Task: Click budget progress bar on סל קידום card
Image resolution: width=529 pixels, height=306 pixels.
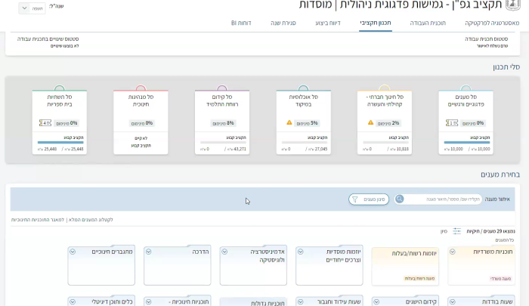Action: pos(223,142)
